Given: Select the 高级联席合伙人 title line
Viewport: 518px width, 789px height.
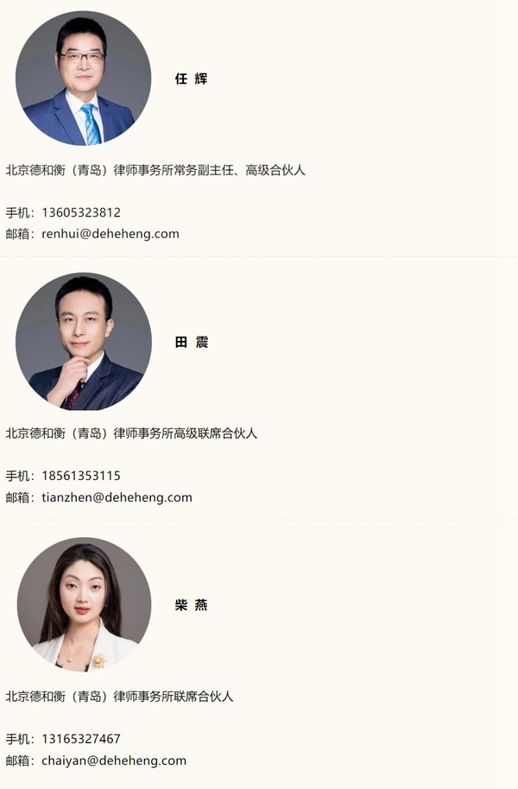Looking at the screenshot, I should (x=131, y=433).
